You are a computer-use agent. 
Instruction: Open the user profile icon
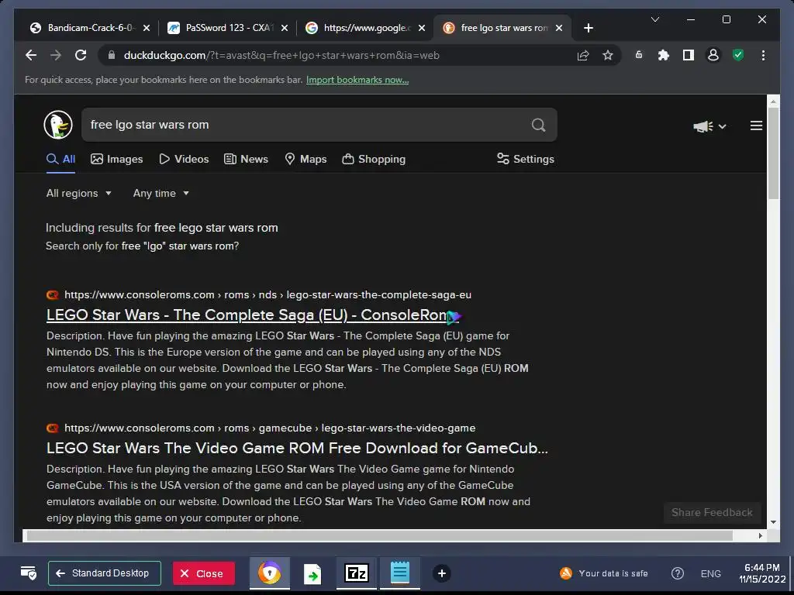(x=713, y=55)
